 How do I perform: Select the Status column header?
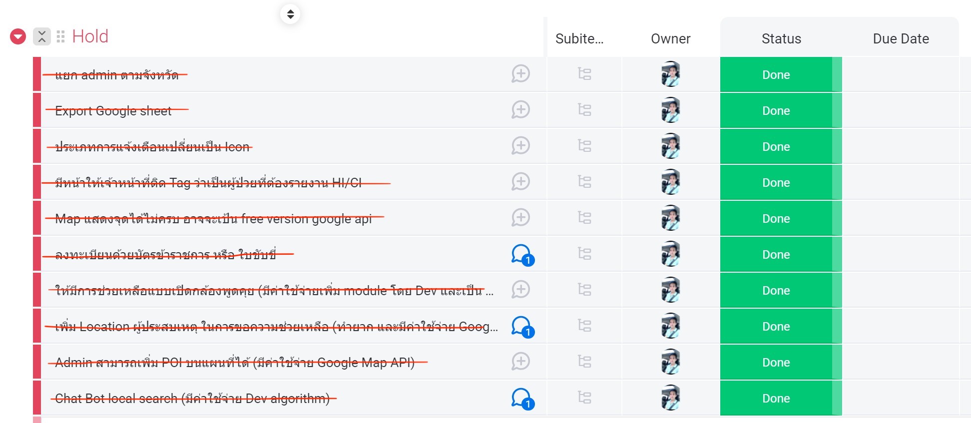pyautogui.click(x=781, y=38)
